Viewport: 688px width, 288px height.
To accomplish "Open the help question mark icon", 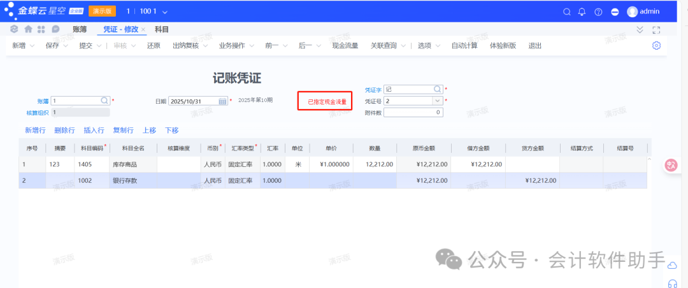I will (598, 11).
